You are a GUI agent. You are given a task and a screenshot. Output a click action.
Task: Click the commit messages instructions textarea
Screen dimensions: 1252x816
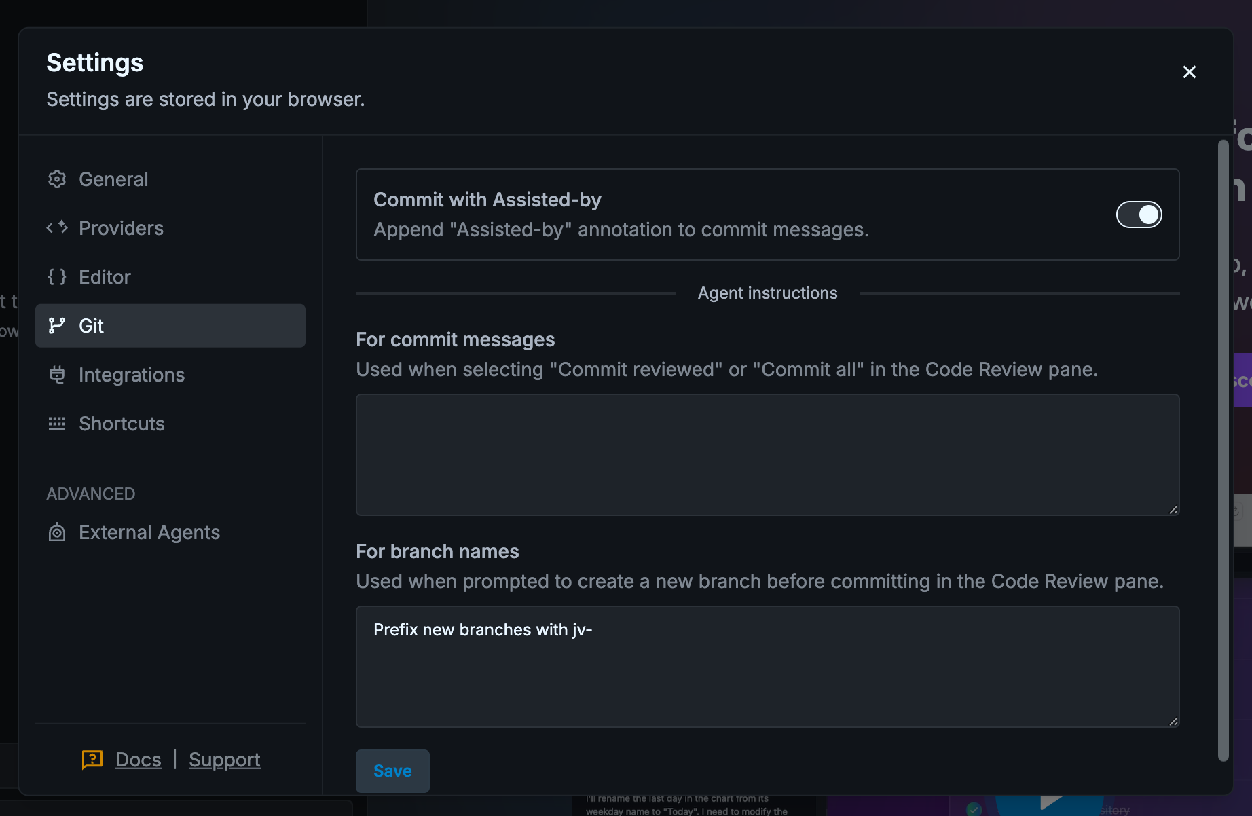768,455
